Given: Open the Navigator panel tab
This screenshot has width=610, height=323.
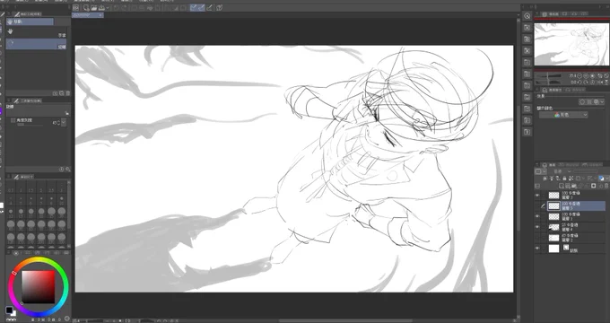Looking at the screenshot, I should [x=550, y=14].
